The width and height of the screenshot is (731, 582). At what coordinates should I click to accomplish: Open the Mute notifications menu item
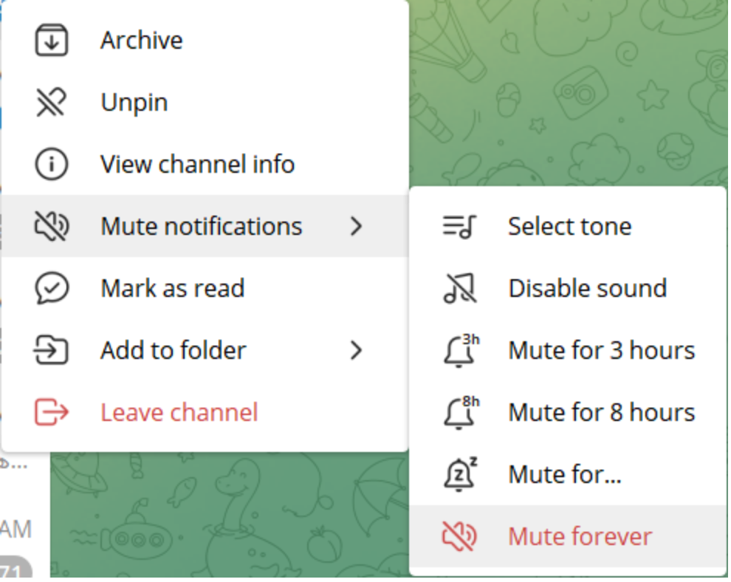click(x=205, y=226)
